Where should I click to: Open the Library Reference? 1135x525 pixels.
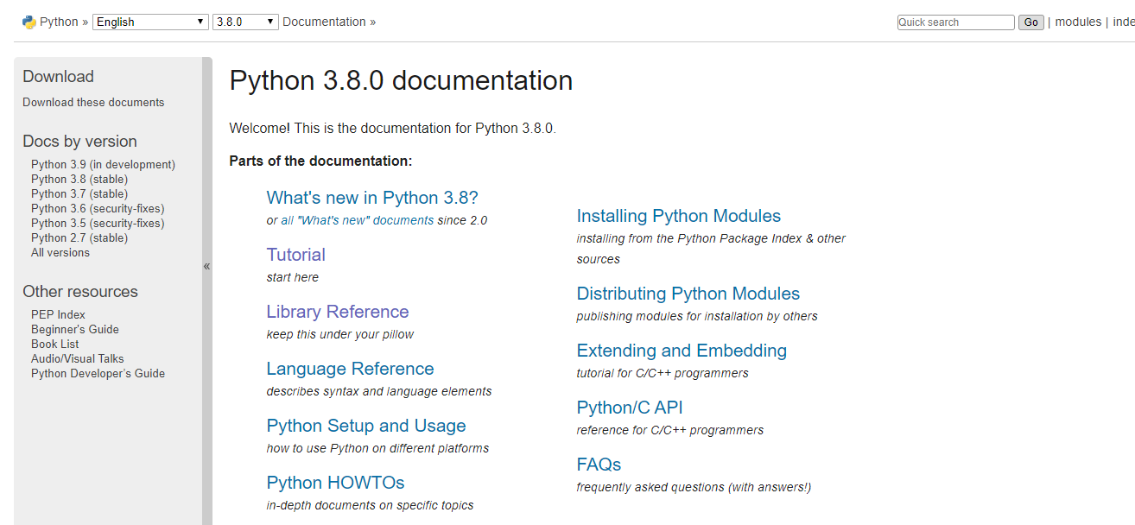tap(338, 312)
